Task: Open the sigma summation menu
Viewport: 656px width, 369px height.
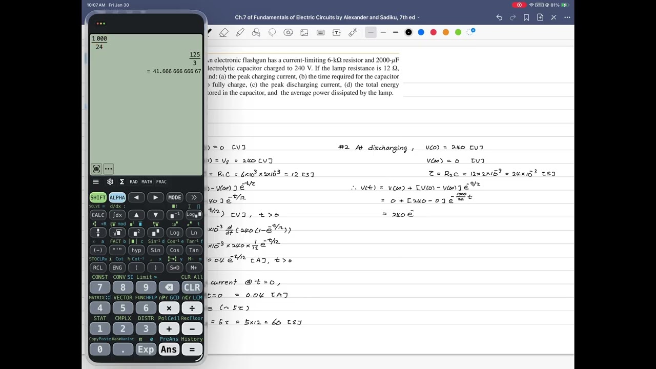Action: click(122, 181)
